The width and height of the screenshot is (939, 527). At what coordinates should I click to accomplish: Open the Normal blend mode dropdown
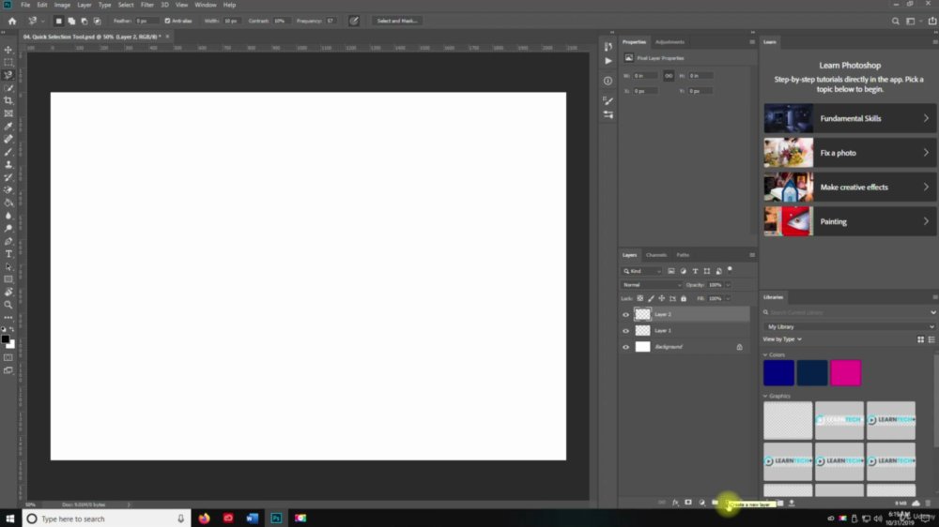pyautogui.click(x=651, y=285)
